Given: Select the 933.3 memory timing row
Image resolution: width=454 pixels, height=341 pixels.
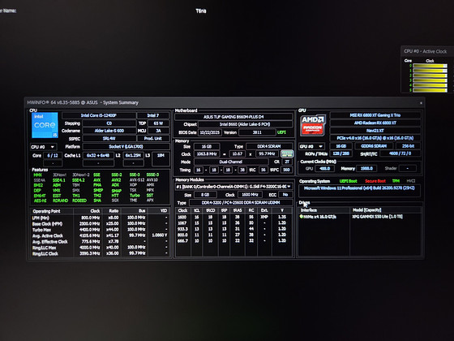Looking at the screenshot, I should 233,229.
